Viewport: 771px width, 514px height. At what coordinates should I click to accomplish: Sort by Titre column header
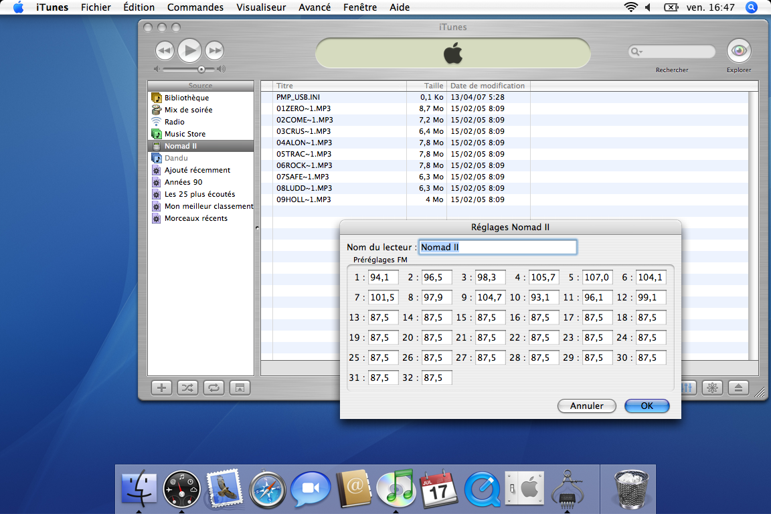(x=339, y=86)
